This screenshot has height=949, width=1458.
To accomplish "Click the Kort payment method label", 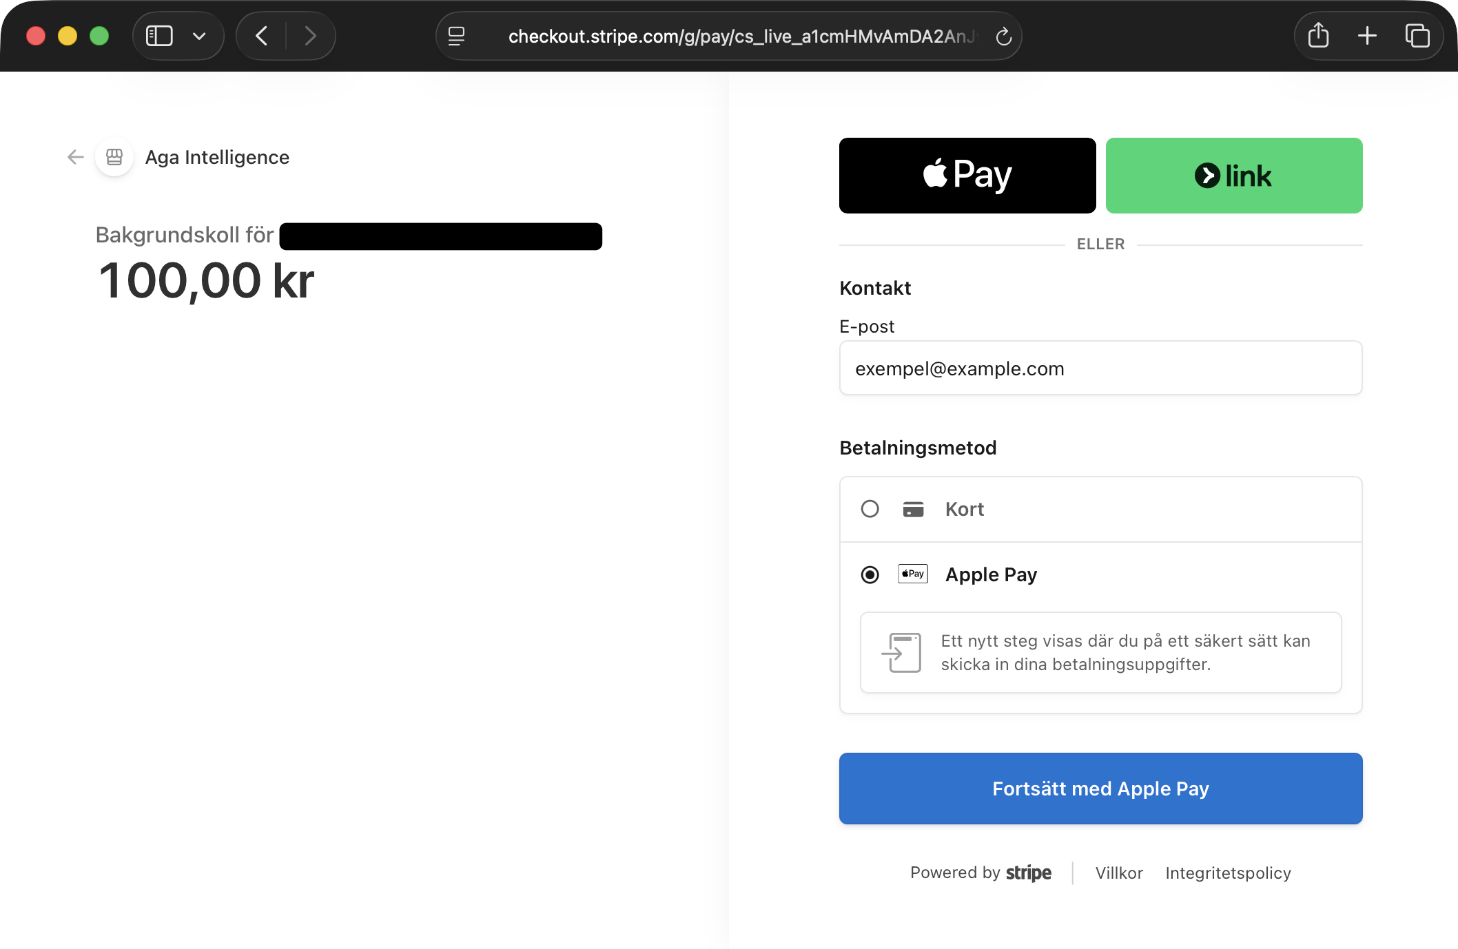I will [x=965, y=509].
